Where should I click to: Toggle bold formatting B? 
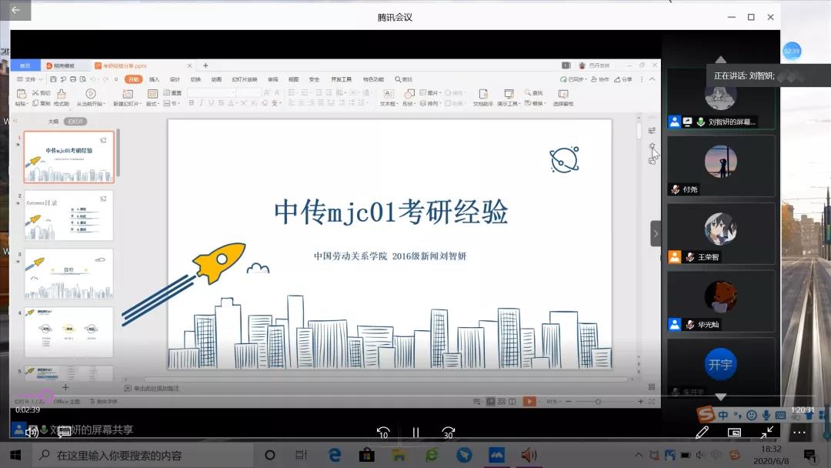point(192,103)
